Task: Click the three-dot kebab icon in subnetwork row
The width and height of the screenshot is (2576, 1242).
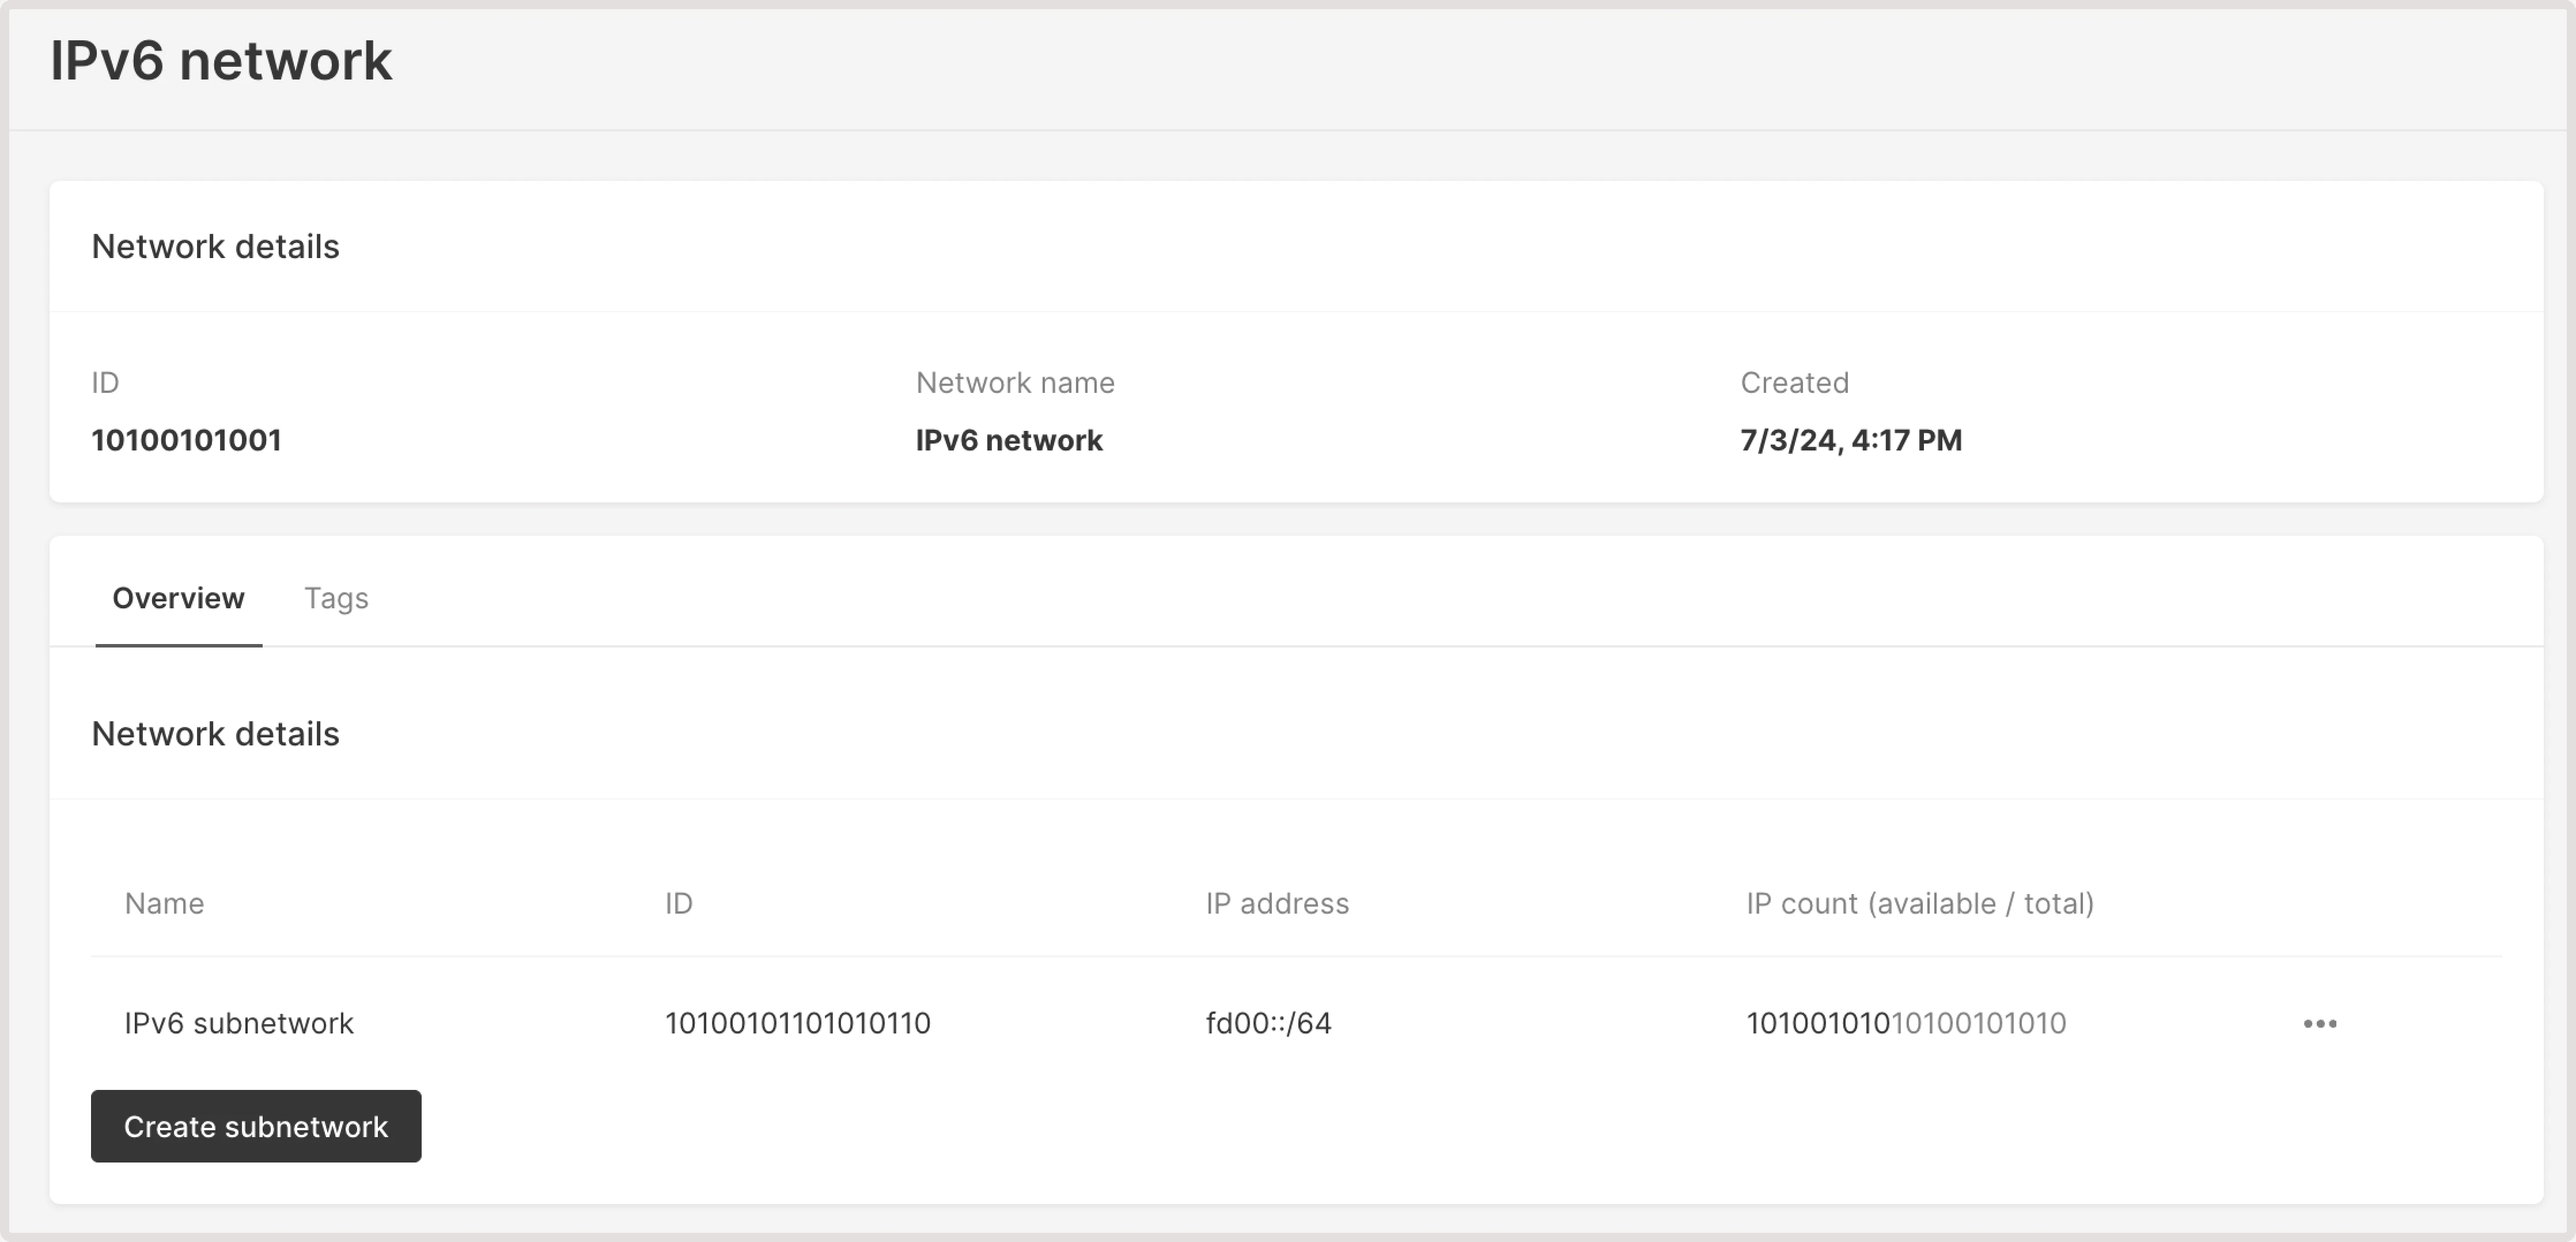Action: [x=2320, y=1022]
